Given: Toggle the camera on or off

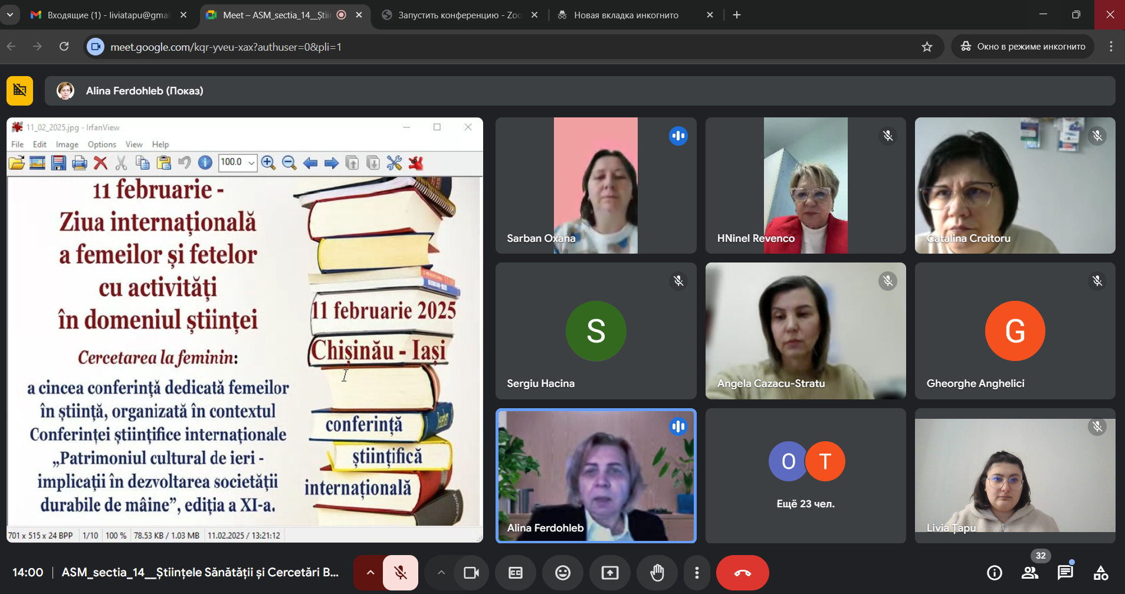Looking at the screenshot, I should tap(471, 573).
